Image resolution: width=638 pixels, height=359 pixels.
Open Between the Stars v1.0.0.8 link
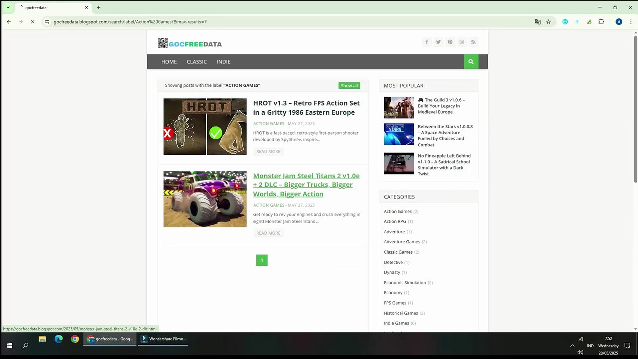(445, 136)
